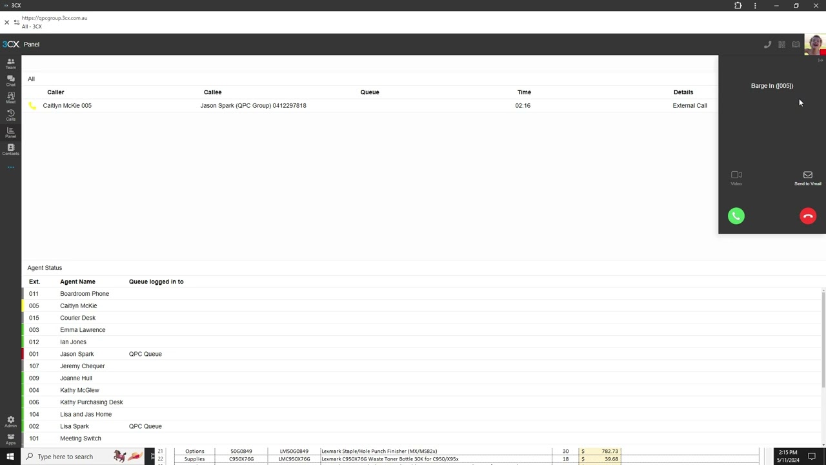This screenshot has height=465, width=826.
Task: Click the agent list vertical scrollbar
Action: click(823, 336)
